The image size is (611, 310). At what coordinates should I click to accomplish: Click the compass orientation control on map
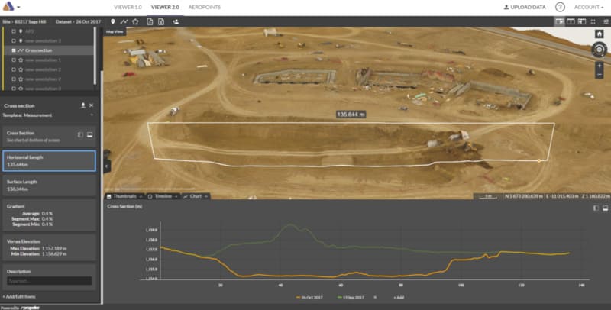[599, 50]
